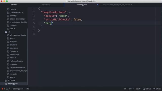Viewport: 162px width, 91px height.
Task: Click cursor position 5:10 in status bar
Action: point(27,89)
